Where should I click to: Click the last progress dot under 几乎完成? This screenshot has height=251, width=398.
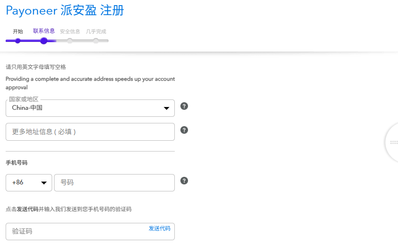pyautogui.click(x=96, y=41)
